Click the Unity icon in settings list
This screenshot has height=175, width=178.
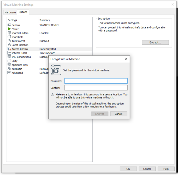tap(9, 61)
